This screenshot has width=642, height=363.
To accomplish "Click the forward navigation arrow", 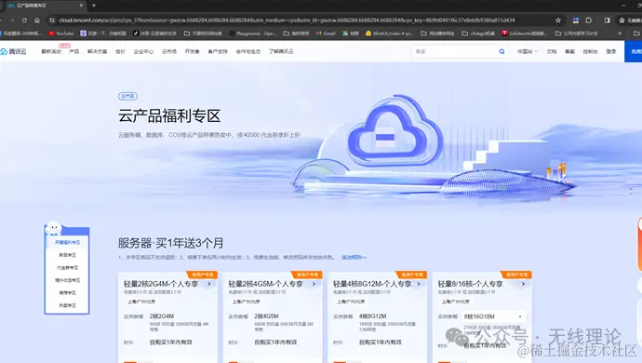I will pos(12,20).
